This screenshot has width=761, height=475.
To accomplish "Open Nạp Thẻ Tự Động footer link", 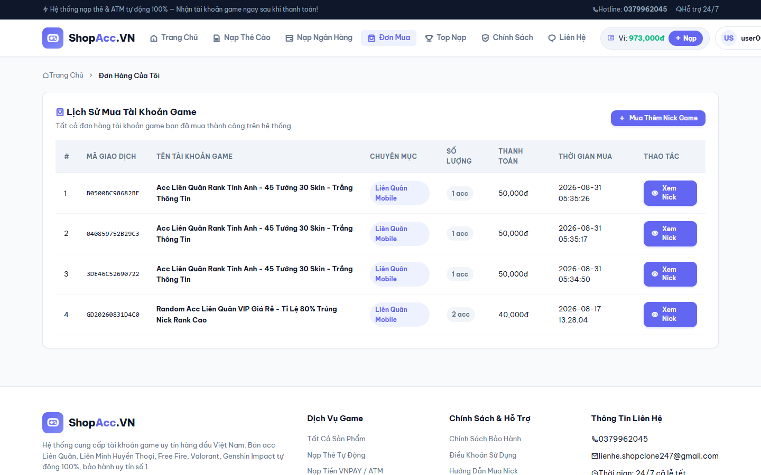I will point(336,455).
